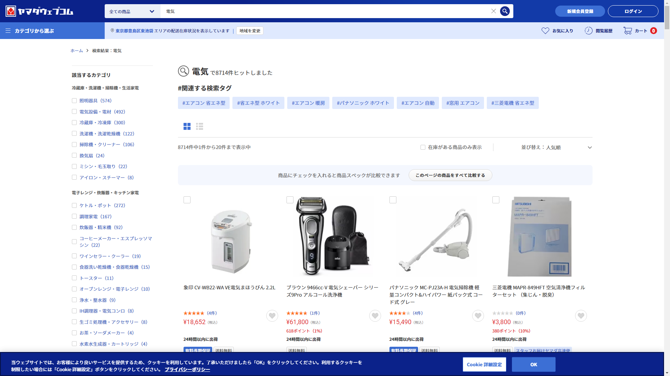Viewport: 670px width, 376px height.
Task: Favorite the Braun shaver with heart icon
Action: coord(375,316)
